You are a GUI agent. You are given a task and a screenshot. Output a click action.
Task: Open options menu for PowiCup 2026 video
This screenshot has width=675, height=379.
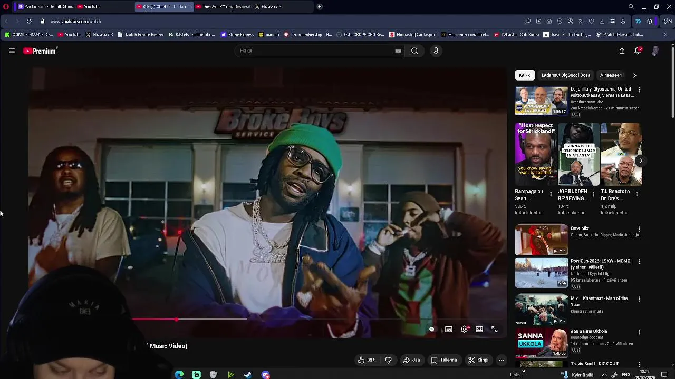coord(639,262)
